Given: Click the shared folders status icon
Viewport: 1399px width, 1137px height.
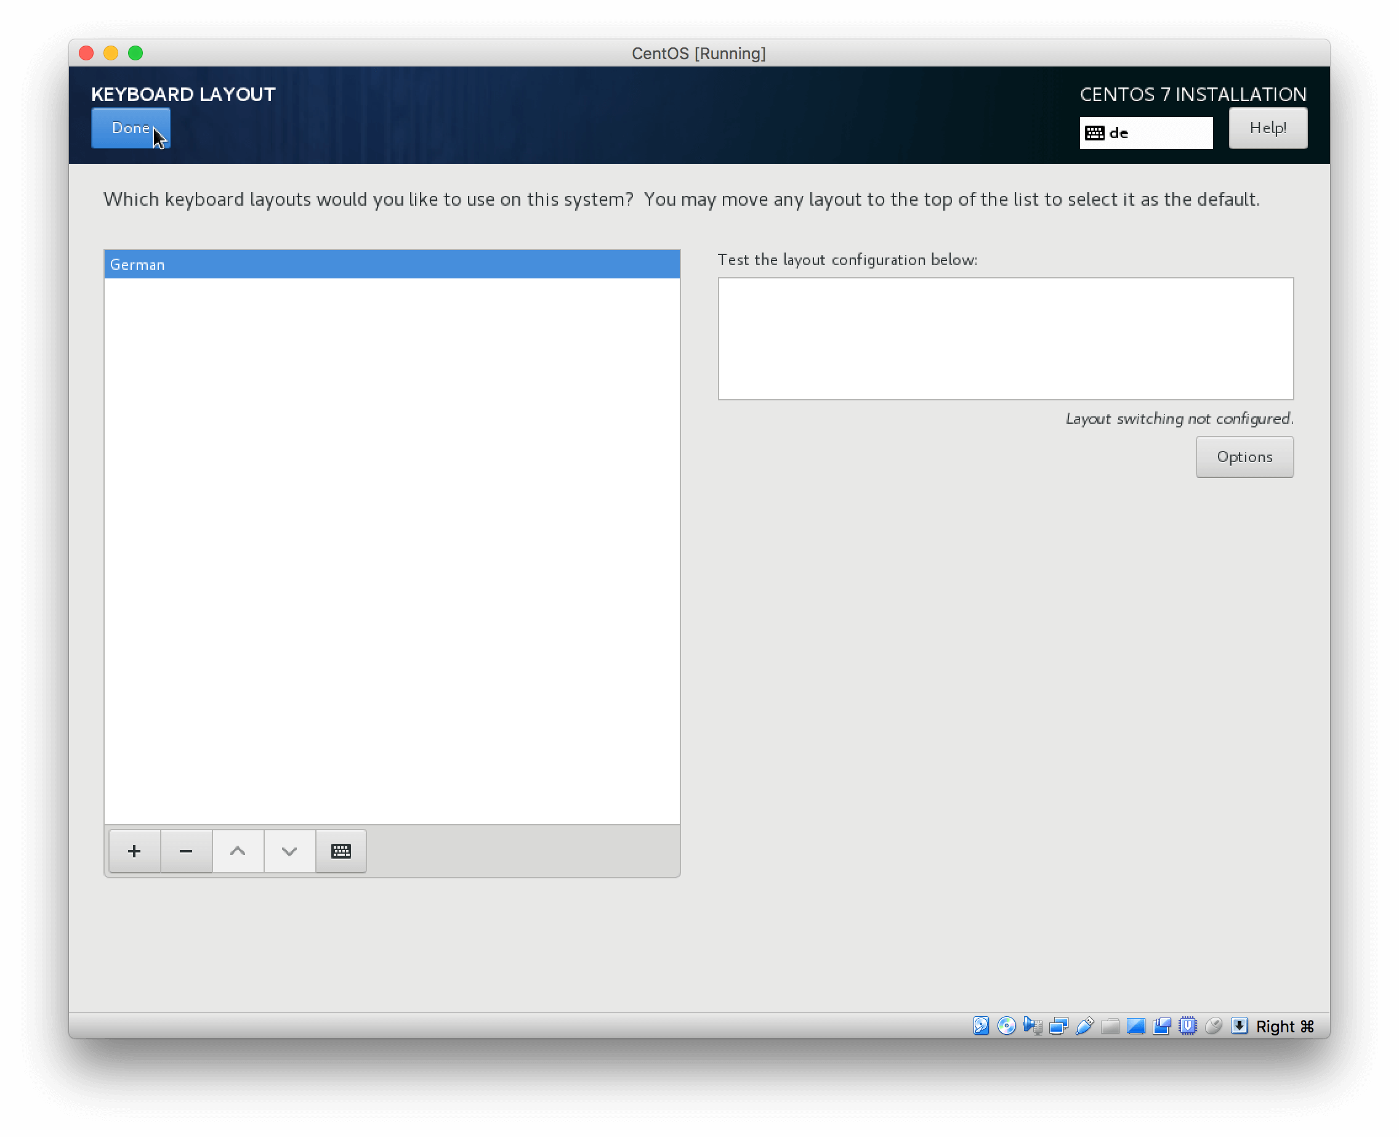Looking at the screenshot, I should point(1110,1026).
